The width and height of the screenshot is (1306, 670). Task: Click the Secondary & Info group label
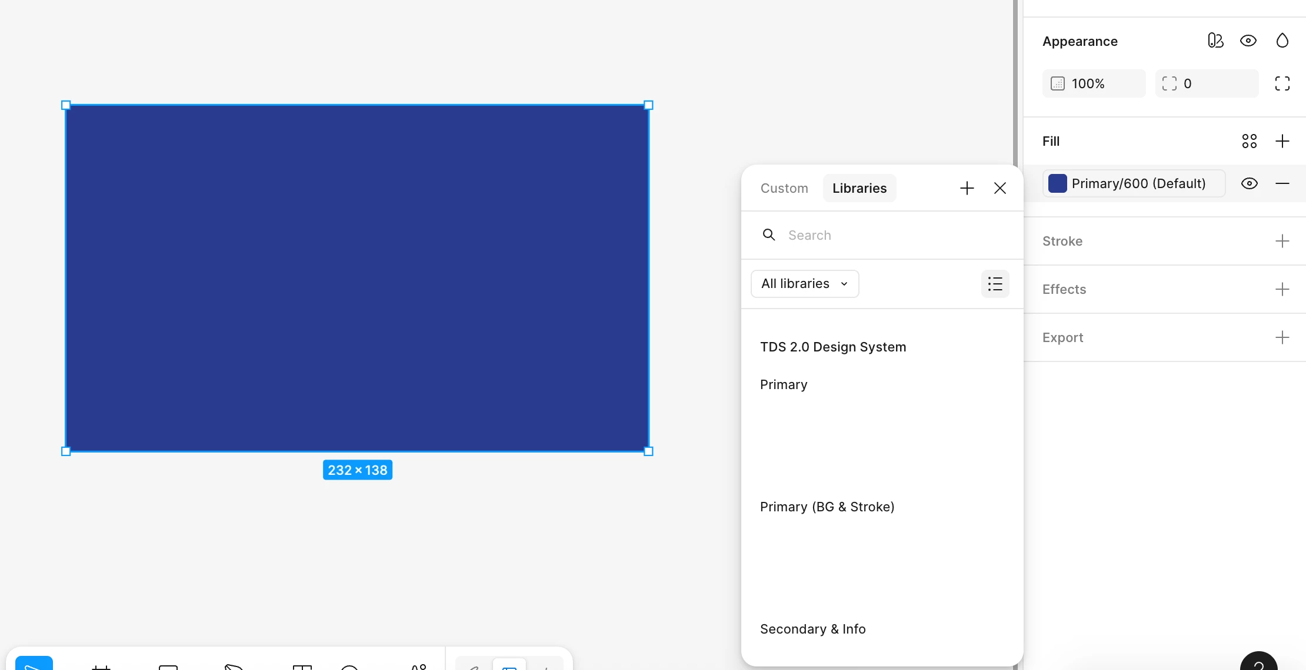813,629
